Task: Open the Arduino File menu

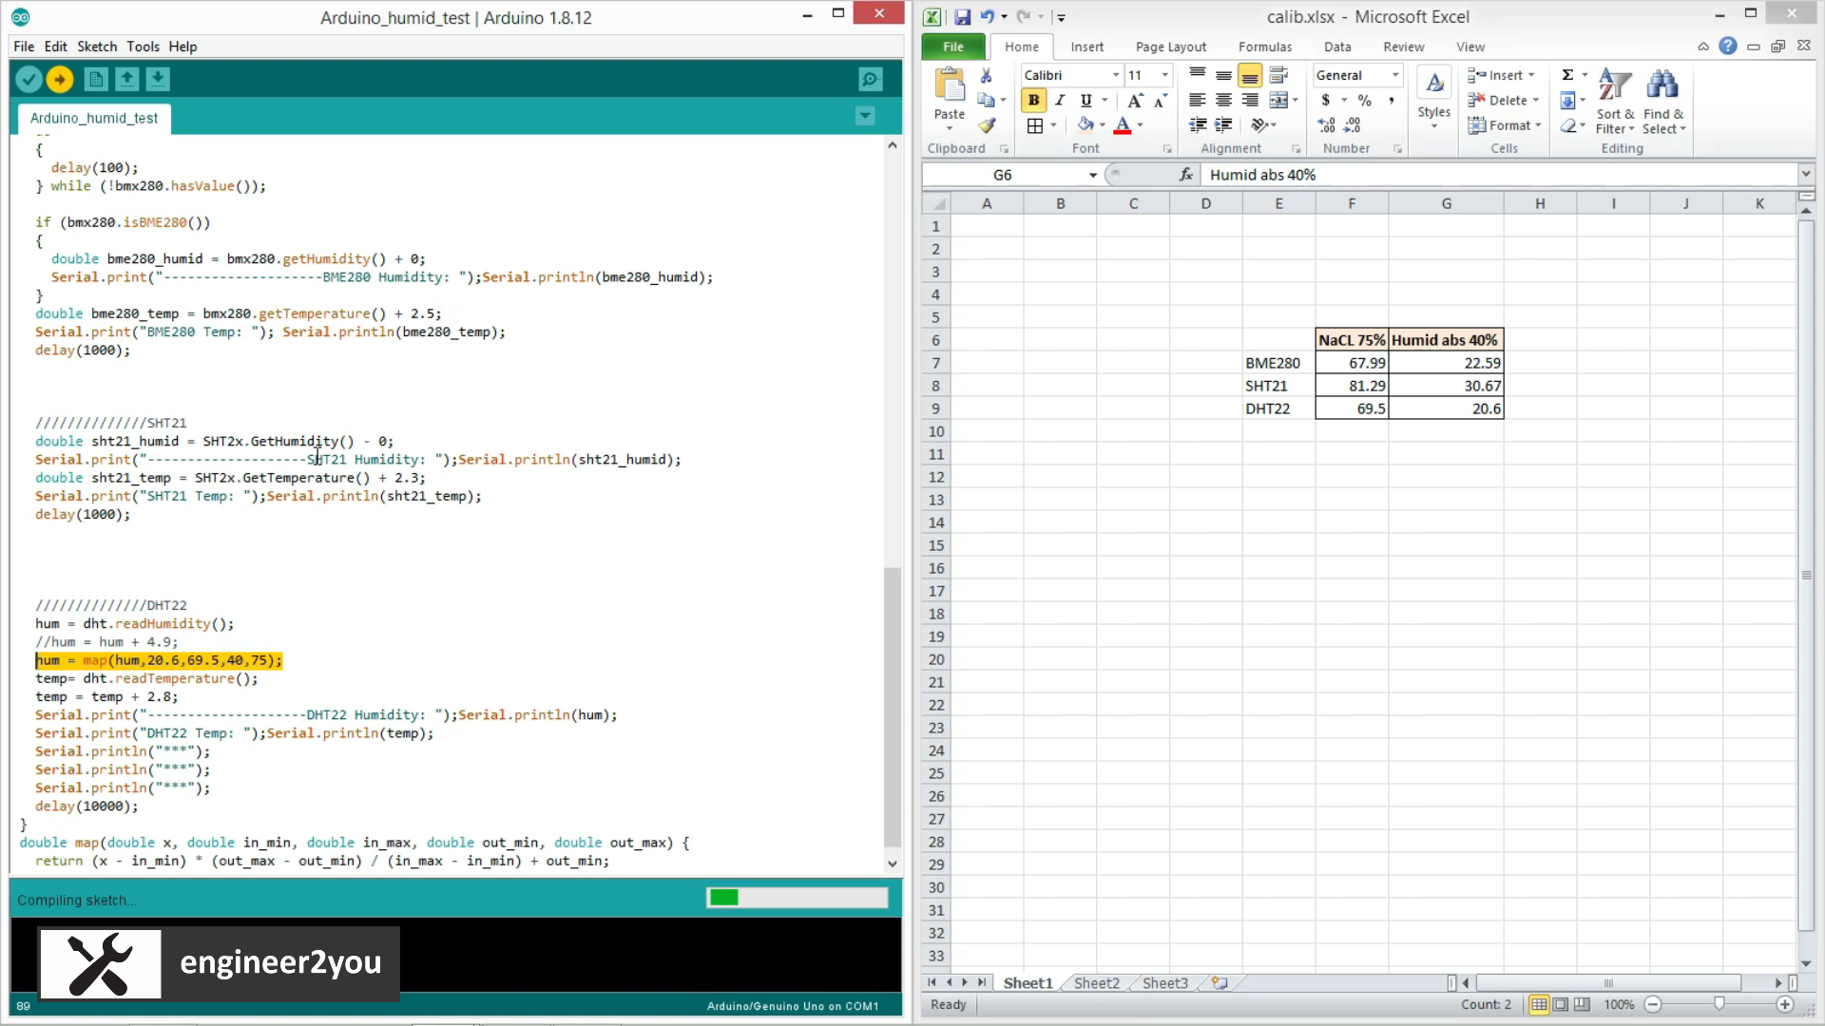Action: click(x=24, y=47)
